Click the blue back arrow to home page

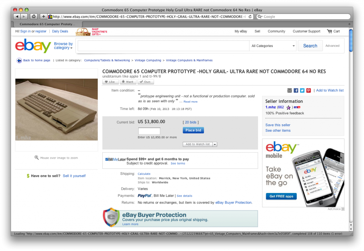[x=19, y=61]
